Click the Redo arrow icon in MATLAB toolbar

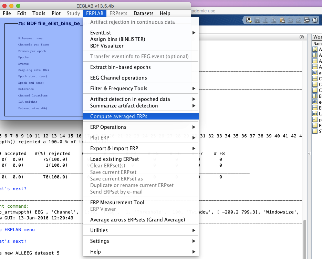298,20
